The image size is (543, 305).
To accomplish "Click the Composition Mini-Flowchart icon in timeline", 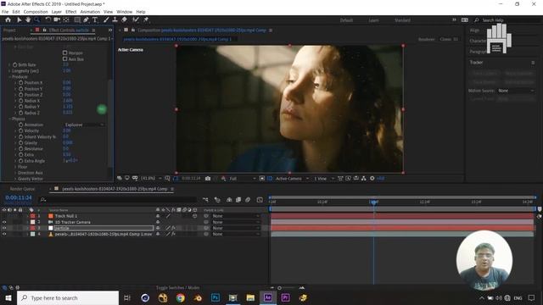I will click(205, 200).
